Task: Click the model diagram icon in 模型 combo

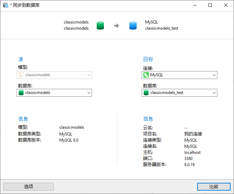Action: click(21, 75)
